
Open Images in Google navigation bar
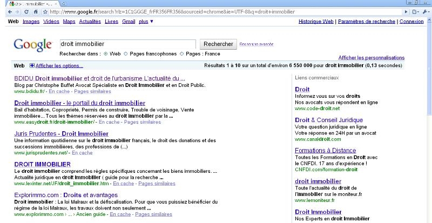31,22
